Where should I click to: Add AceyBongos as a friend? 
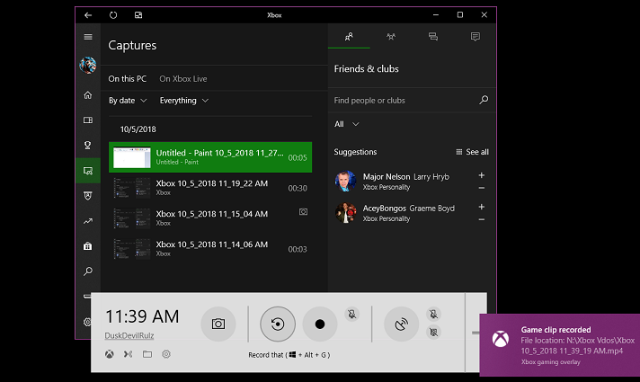point(482,207)
